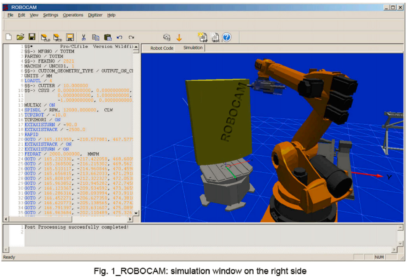Click the output panel scroll-down arrow

(400, 244)
